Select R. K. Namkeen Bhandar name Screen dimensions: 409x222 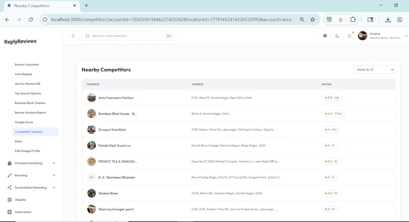pos(117,177)
